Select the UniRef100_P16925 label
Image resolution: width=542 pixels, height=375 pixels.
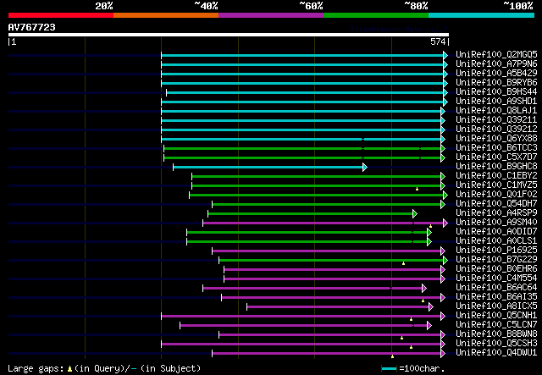pos(496,251)
